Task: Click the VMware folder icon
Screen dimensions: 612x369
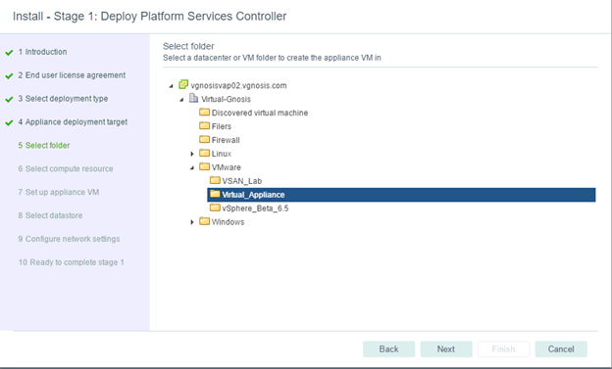Action: tap(205, 166)
